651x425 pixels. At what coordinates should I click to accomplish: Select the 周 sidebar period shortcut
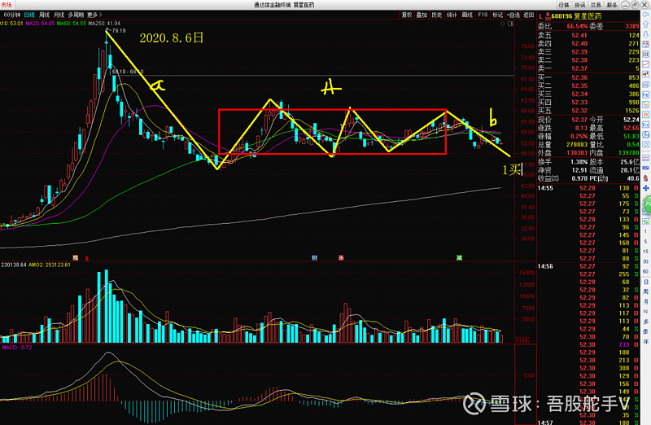(x=645, y=291)
